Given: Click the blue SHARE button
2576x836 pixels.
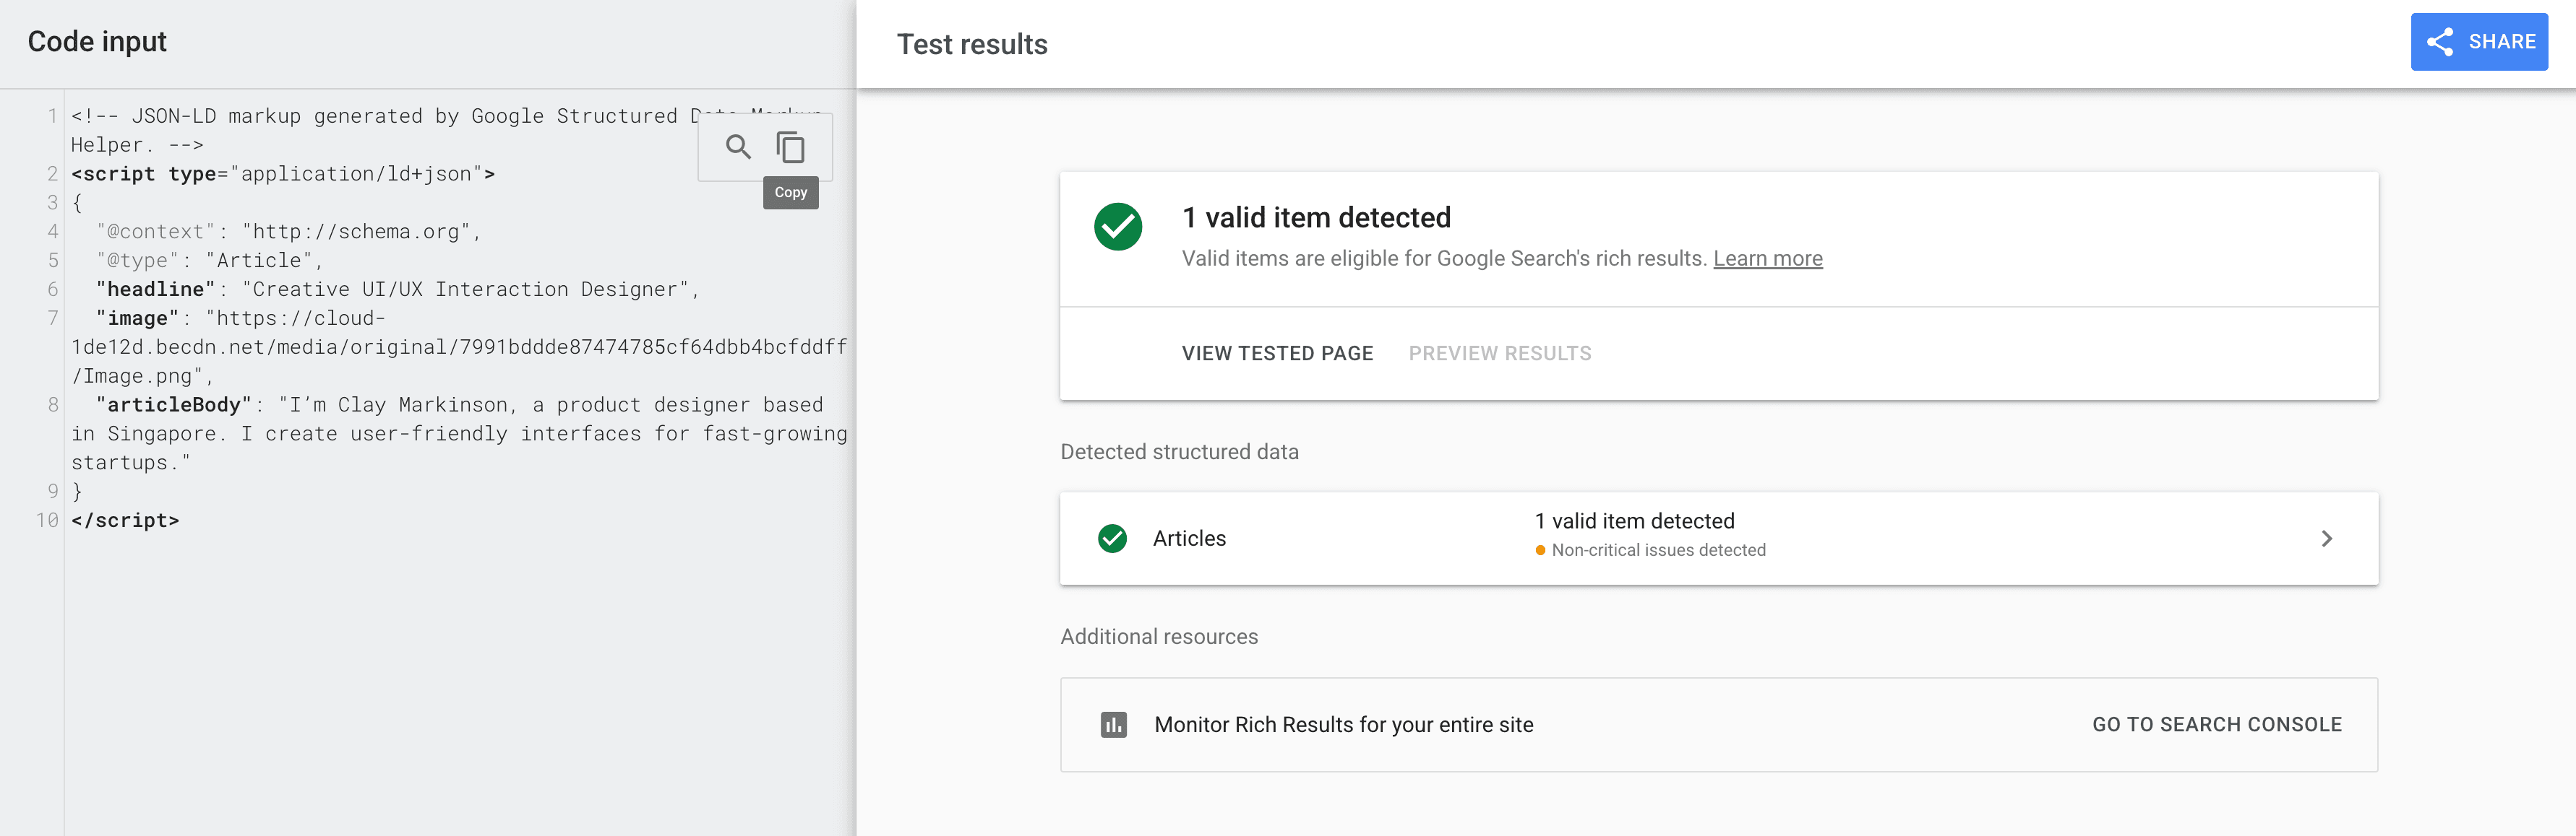Looking at the screenshot, I should tap(2478, 42).
